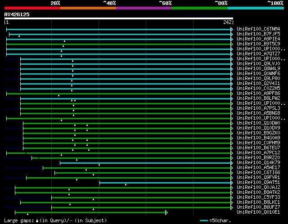
Task: Select the UniRef100_B6TEU7 label
Action: [258, 148]
